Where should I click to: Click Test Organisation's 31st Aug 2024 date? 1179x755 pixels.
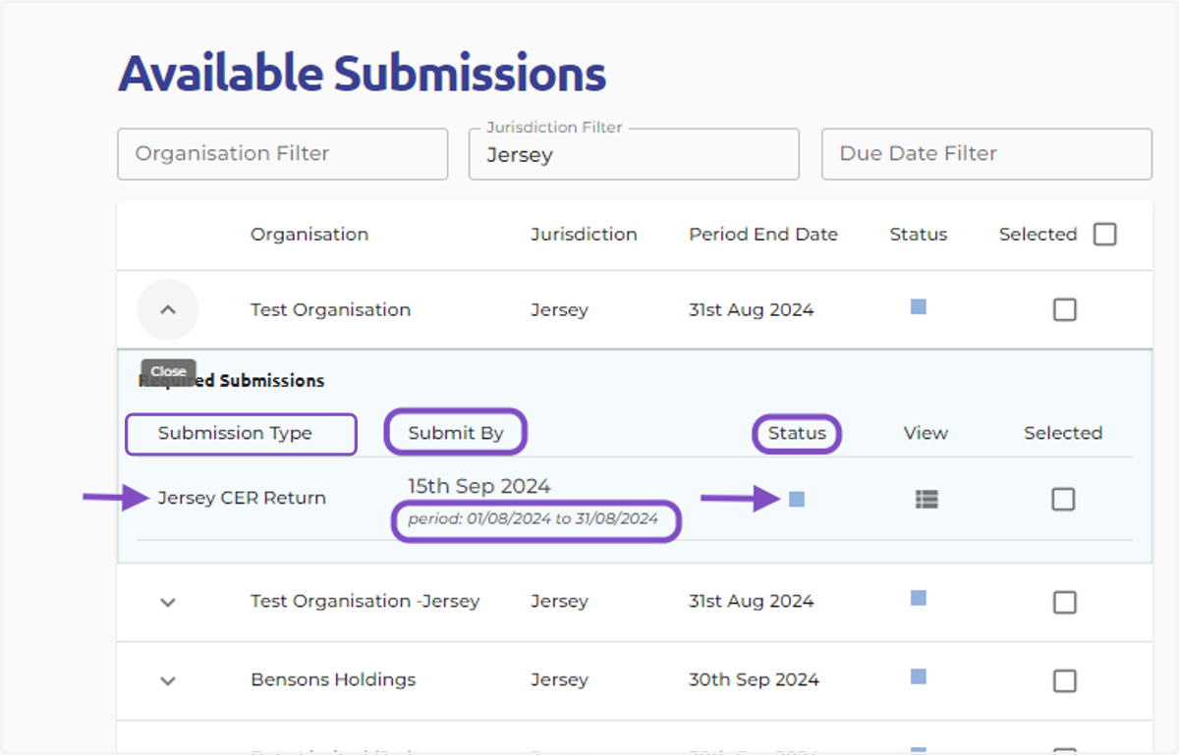752,309
